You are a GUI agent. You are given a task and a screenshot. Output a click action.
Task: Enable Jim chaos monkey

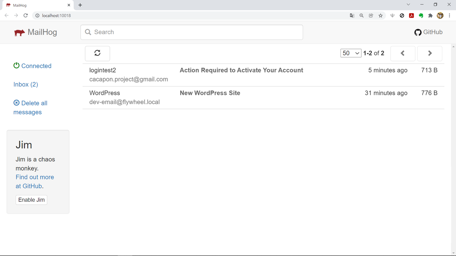(x=32, y=200)
